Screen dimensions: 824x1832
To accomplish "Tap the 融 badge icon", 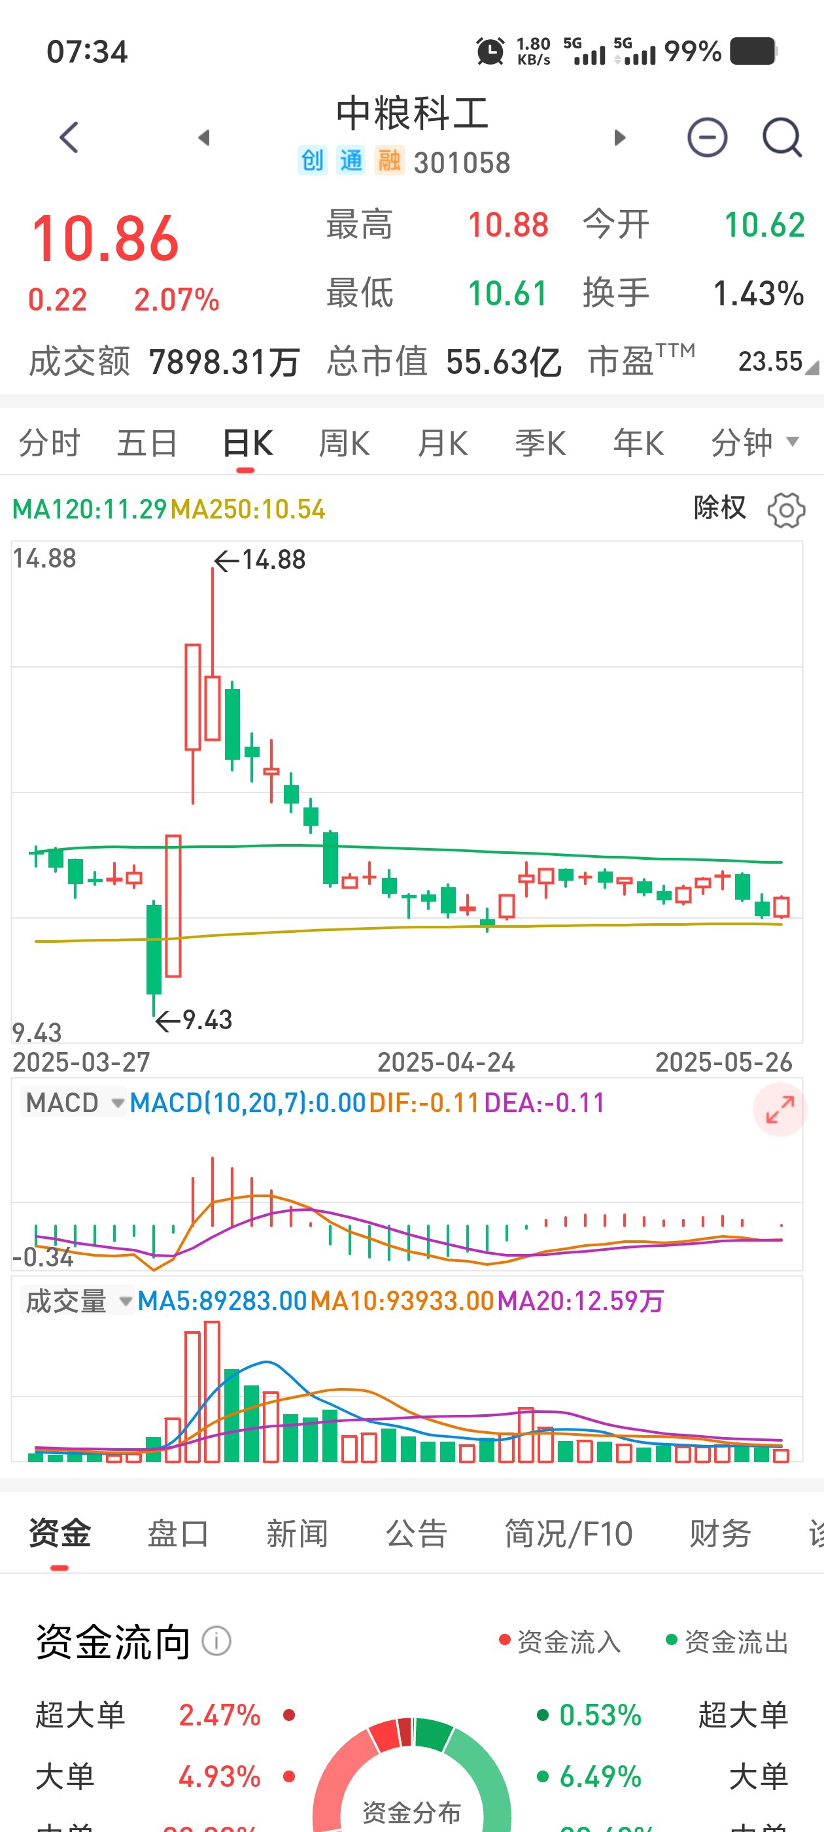I will (x=389, y=161).
